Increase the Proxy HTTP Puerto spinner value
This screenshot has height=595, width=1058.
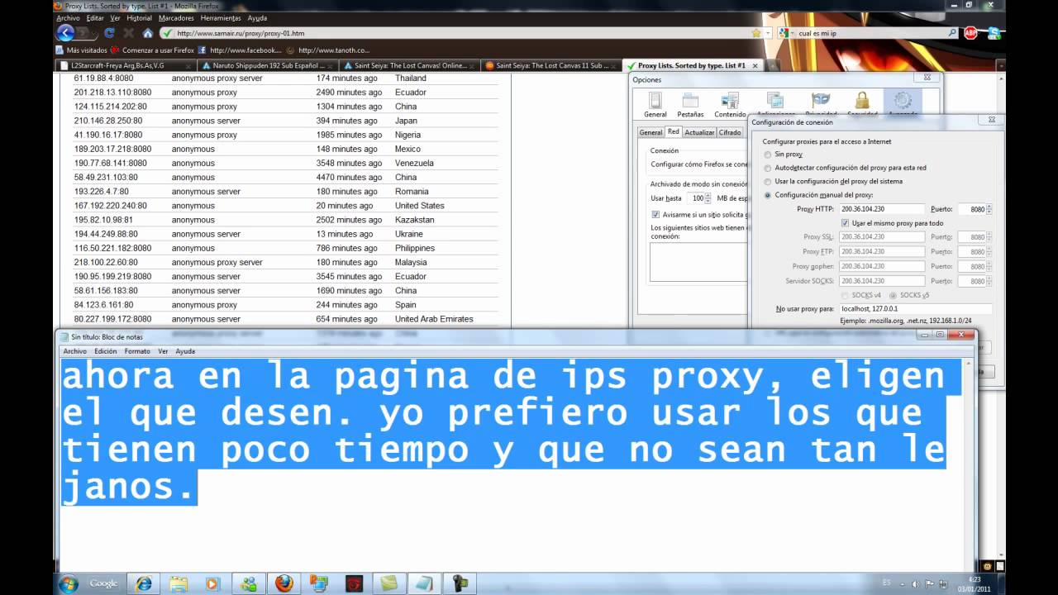click(x=989, y=207)
